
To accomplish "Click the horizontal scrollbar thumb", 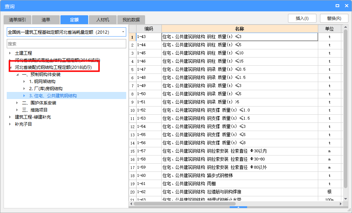I will click(185, 203).
